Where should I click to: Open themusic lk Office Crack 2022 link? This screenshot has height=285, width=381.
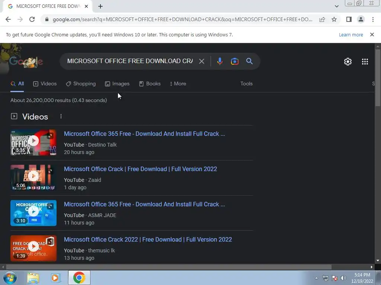148,239
